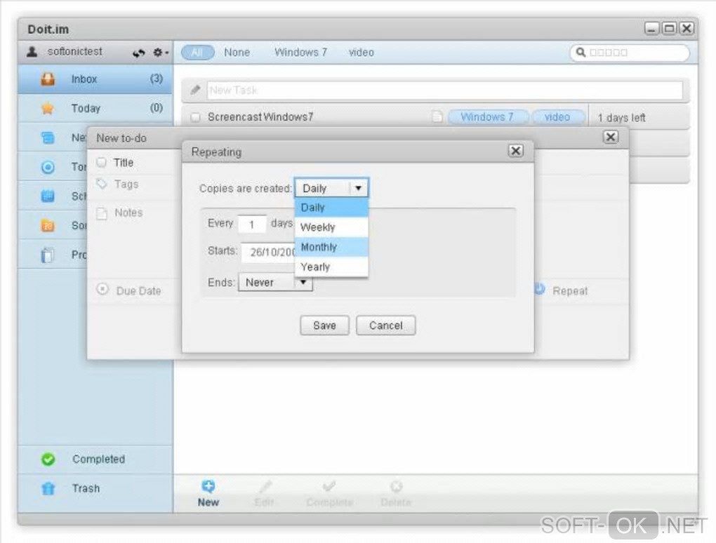Select the video tag filter
Screen dimensions: 716x543
[362, 53]
